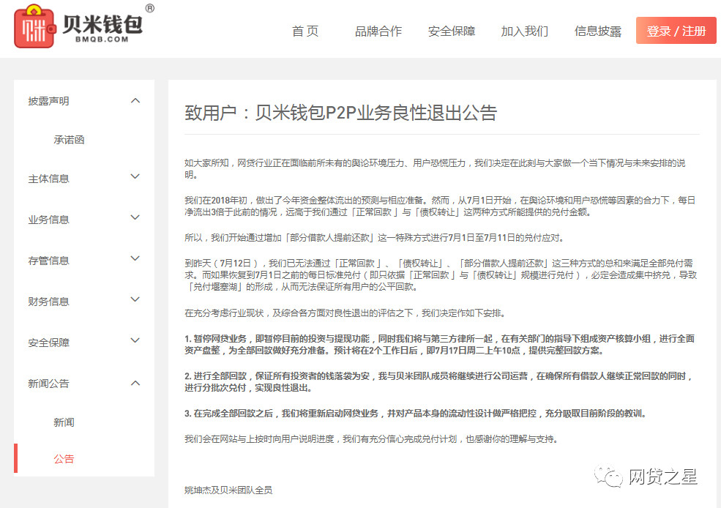Select the 新闻公告 sidebar heading
This screenshot has height=508, width=721.
48,384
